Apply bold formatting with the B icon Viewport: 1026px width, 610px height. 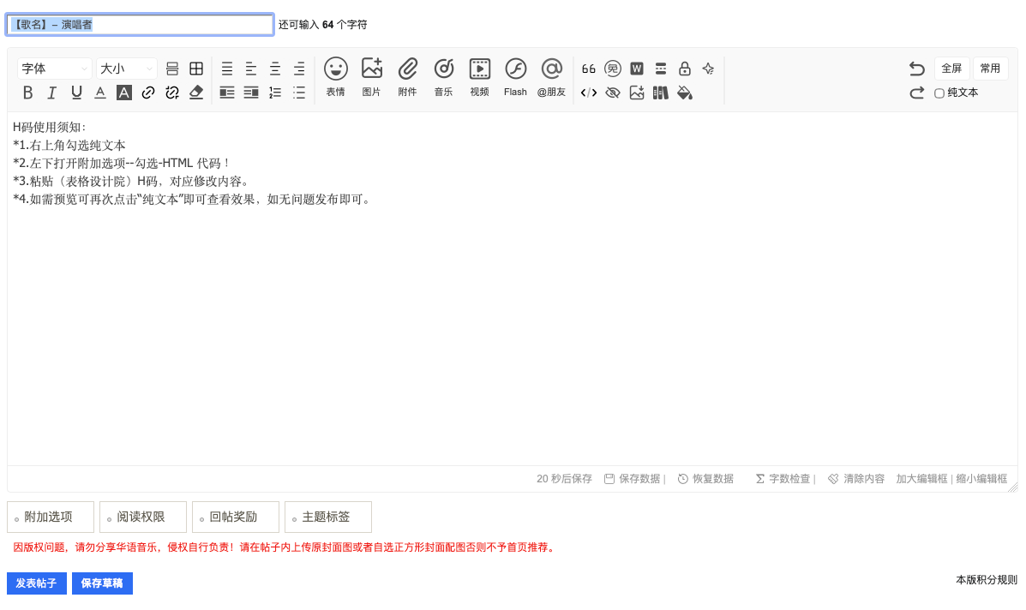click(27, 93)
